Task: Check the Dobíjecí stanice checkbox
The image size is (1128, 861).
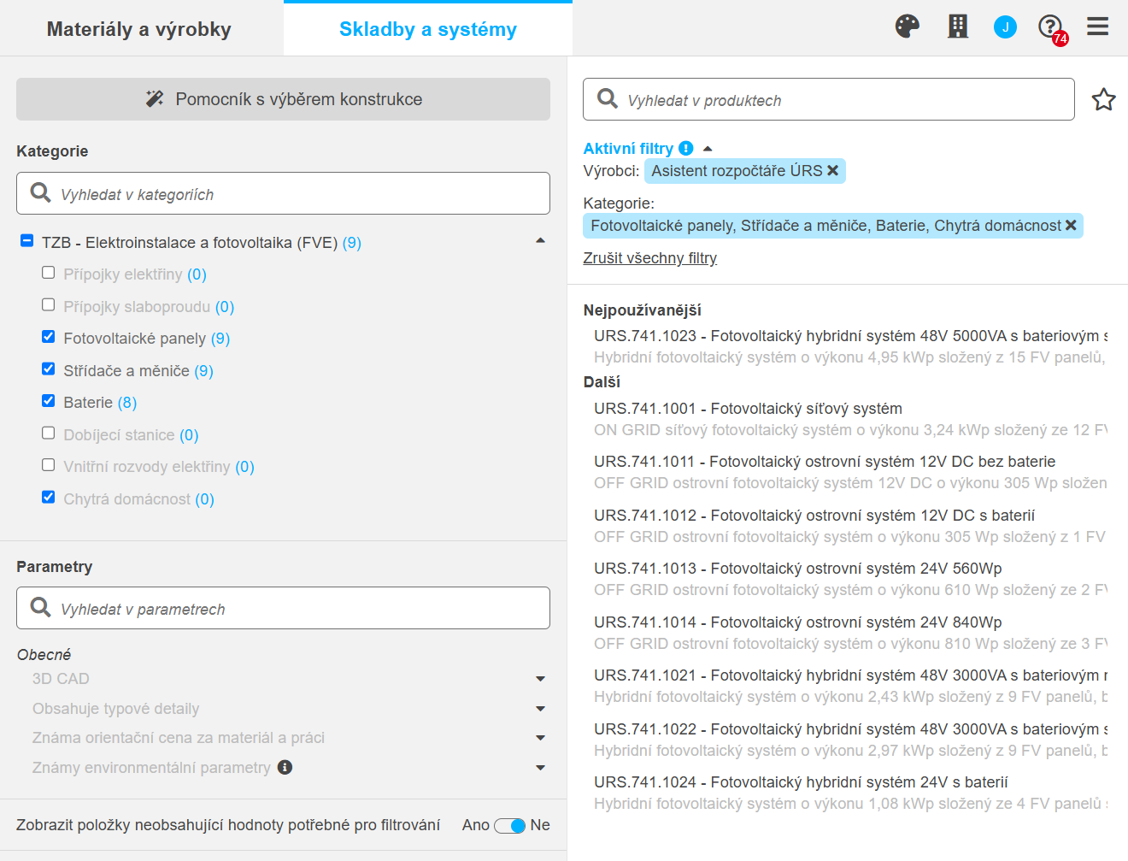Action: click(49, 433)
